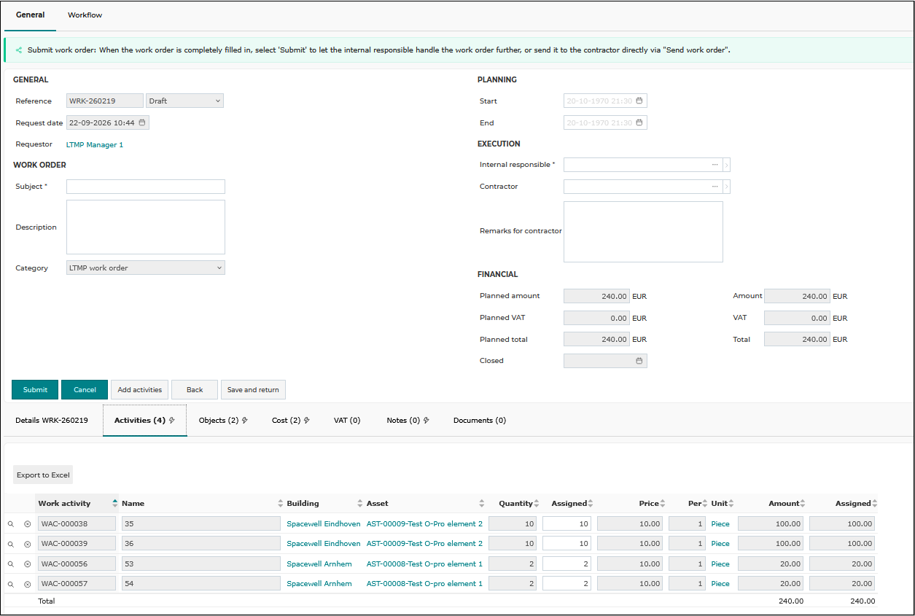
Task: Remove activity WAC-000057 using its circled-x icon
Action: [28, 584]
